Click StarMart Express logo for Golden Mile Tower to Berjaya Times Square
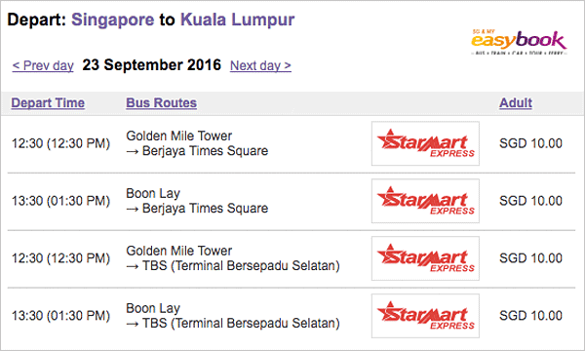 click(x=425, y=143)
